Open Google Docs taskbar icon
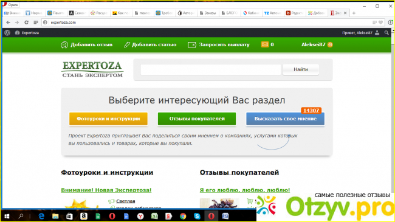Image resolution: width=395 pixels, height=222 pixels. pos(126,216)
